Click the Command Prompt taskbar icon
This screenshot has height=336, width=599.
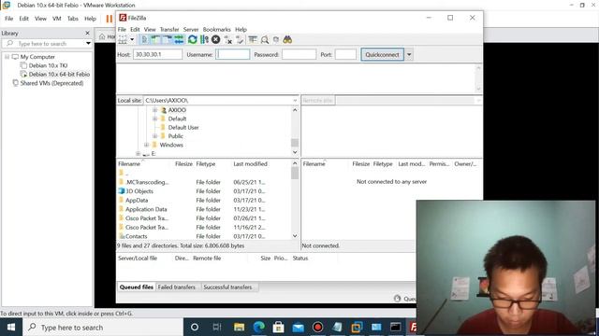click(395, 327)
